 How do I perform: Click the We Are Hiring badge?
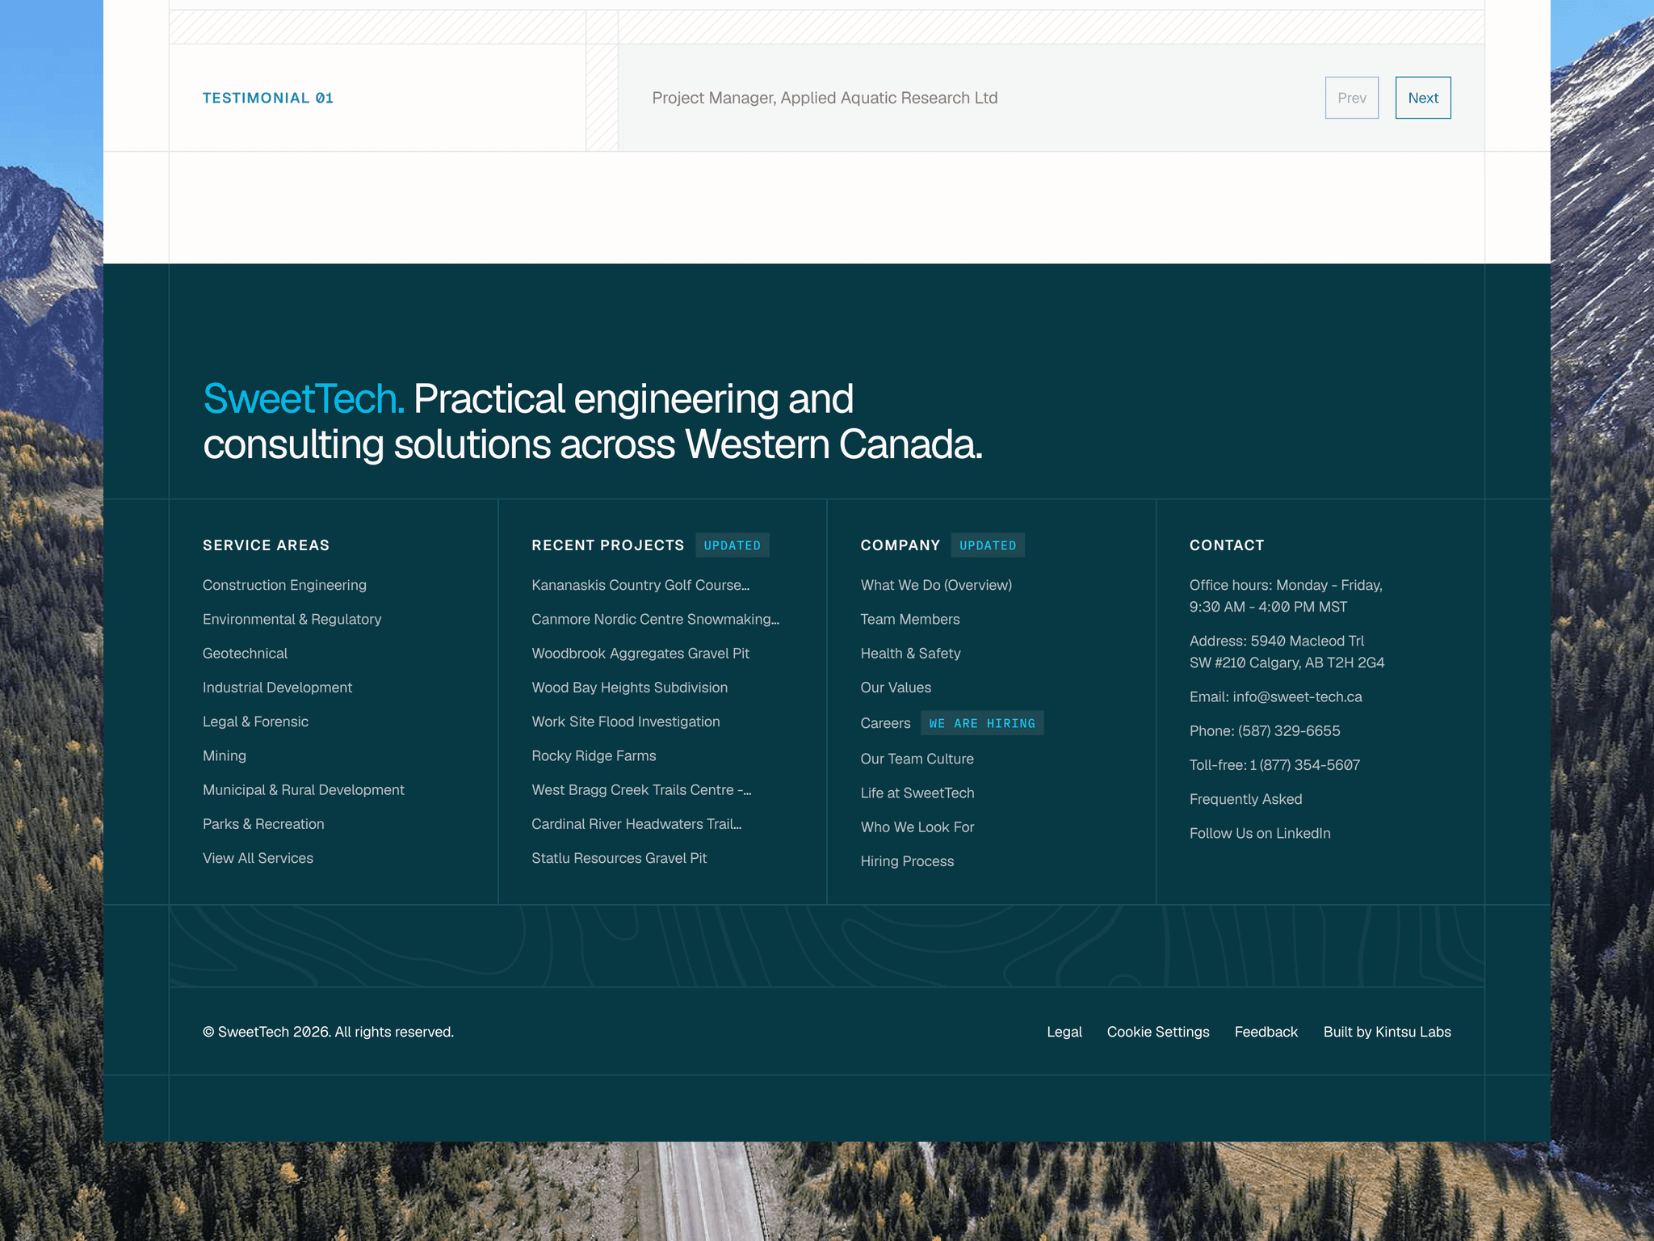(x=982, y=723)
